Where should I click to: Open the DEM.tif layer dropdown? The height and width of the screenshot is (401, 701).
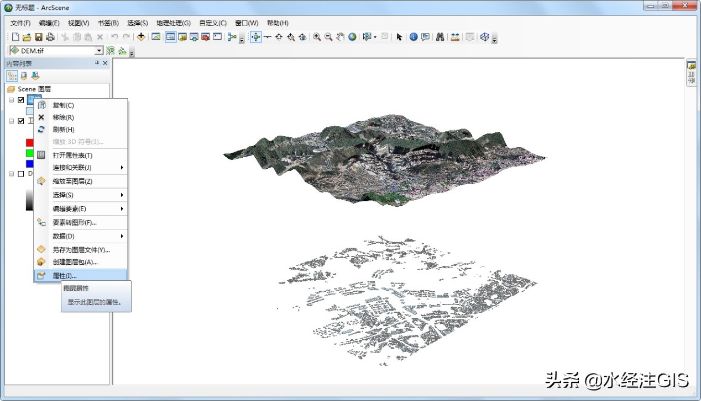pyautogui.click(x=99, y=51)
